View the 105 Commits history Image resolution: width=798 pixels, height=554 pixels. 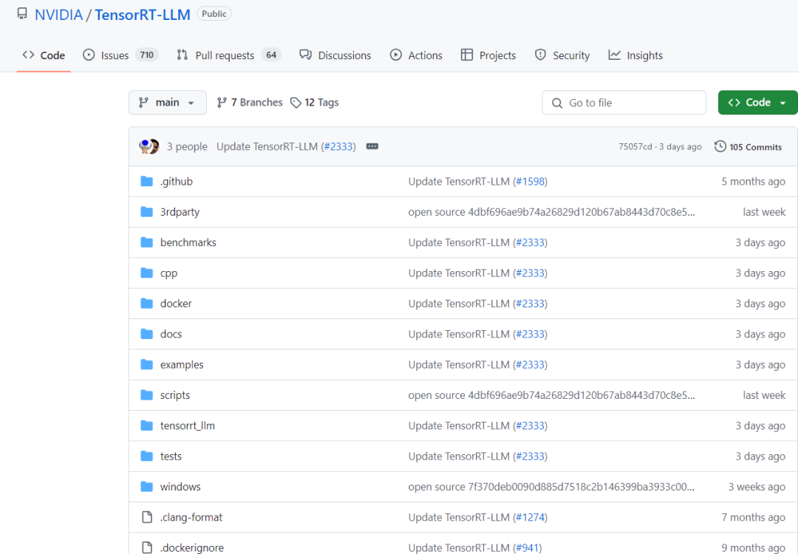pyautogui.click(x=748, y=146)
